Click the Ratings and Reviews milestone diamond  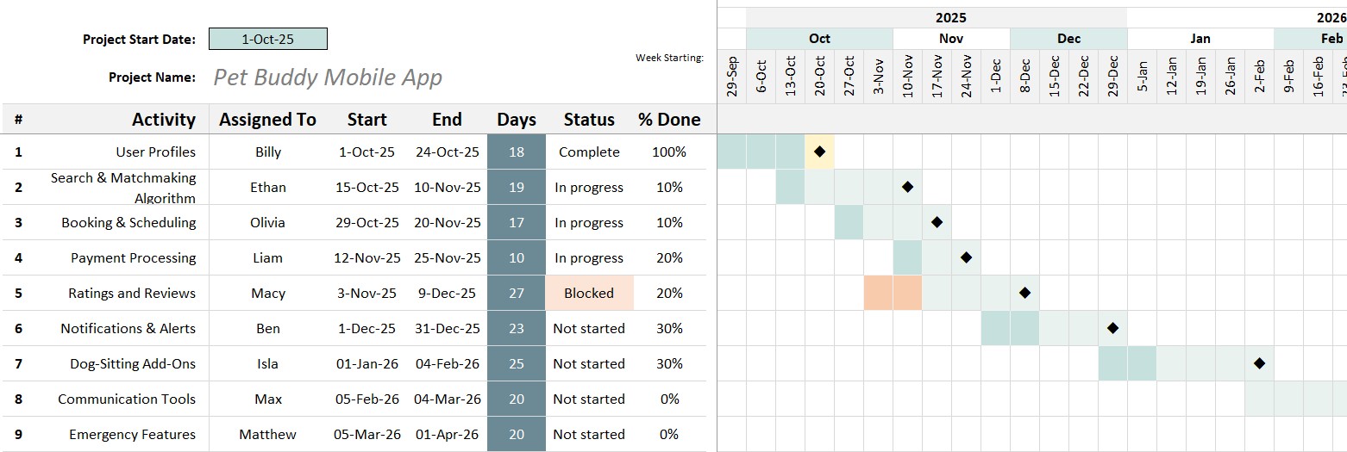click(x=1024, y=293)
